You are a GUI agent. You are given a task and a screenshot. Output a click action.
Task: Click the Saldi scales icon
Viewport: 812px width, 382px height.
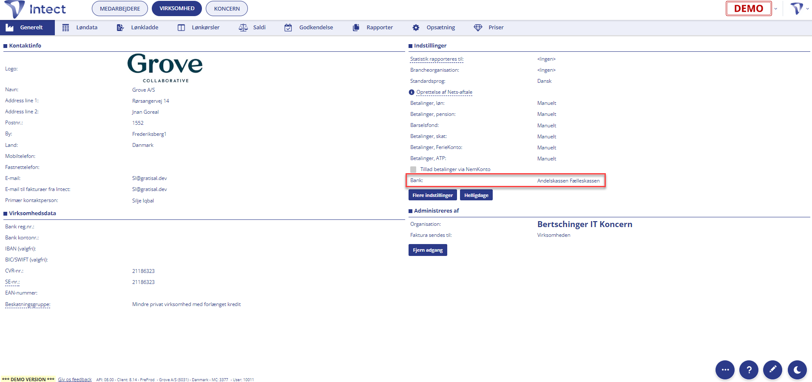point(243,28)
